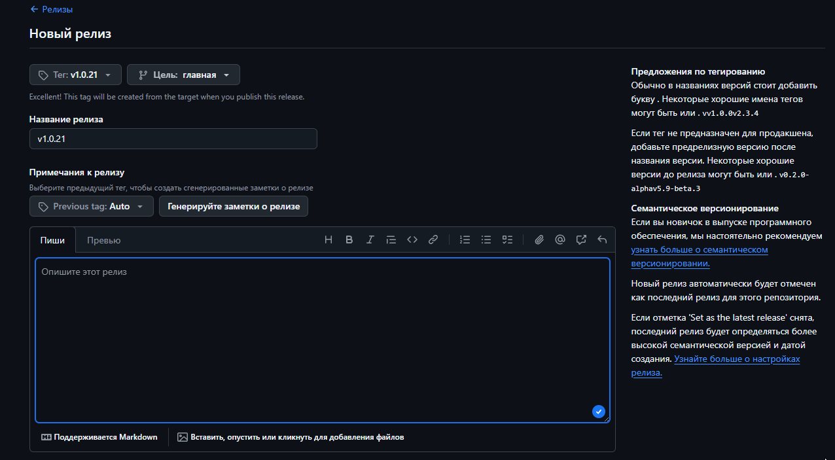The image size is (835, 460).
Task: Go back to Релизы page
Action: coord(51,10)
